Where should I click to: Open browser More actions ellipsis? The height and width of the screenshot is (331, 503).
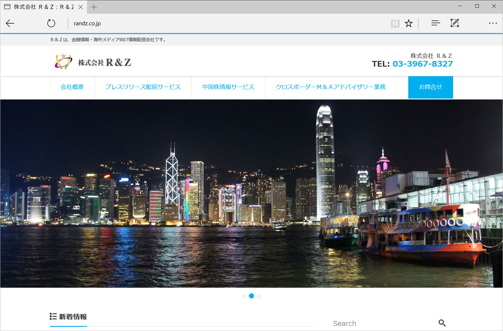[x=493, y=23]
